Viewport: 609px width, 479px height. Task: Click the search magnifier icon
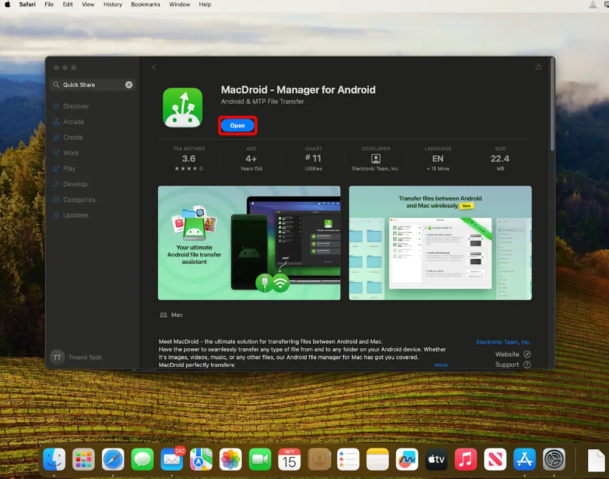57,85
